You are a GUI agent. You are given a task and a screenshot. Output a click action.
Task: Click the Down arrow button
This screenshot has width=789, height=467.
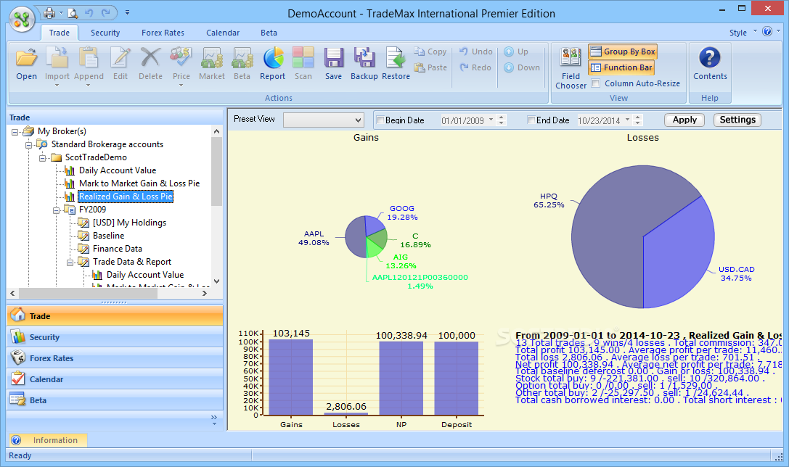tap(521, 67)
